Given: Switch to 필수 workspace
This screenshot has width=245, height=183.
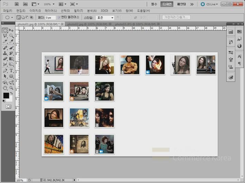Looking at the screenshot, I should click(154, 4).
